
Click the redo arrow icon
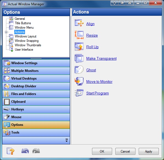36,151
